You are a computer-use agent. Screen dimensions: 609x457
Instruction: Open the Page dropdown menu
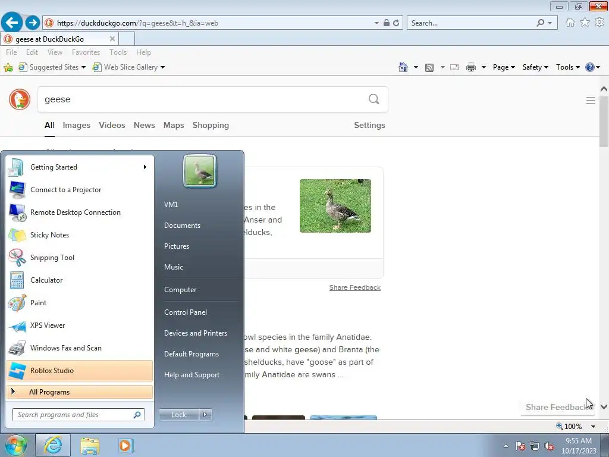[504, 67]
